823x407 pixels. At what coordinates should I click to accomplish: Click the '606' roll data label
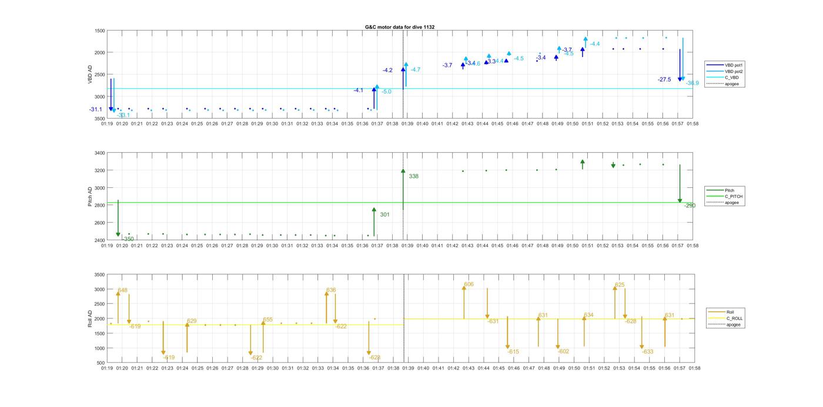tap(469, 284)
